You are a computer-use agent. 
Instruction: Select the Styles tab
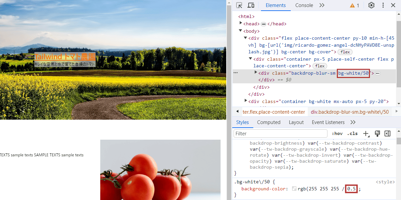coord(243,122)
